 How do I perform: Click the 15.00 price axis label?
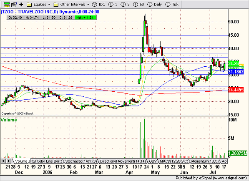(234, 115)
